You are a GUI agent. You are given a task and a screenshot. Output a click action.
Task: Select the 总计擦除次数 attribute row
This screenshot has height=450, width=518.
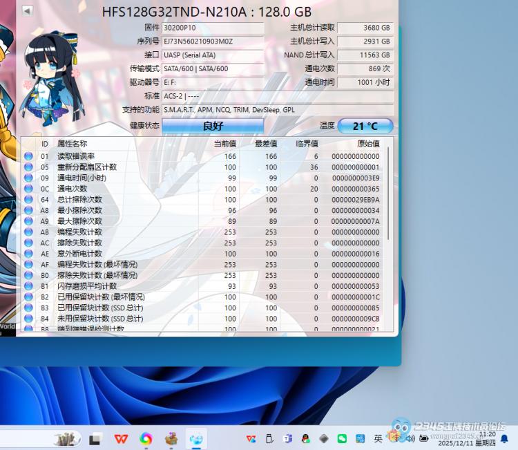207,200
